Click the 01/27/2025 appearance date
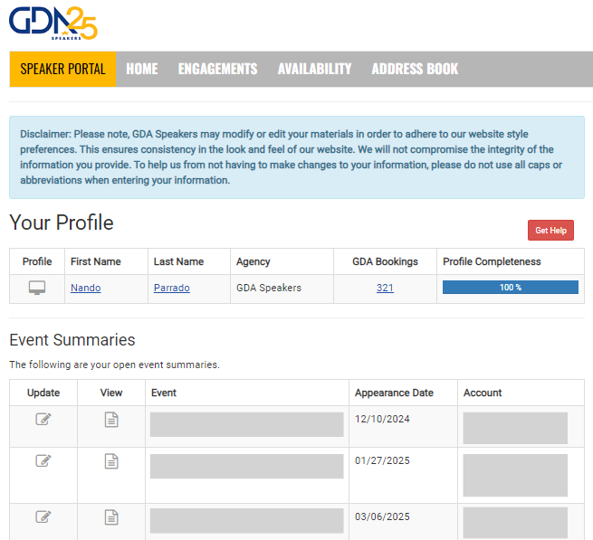 382,460
